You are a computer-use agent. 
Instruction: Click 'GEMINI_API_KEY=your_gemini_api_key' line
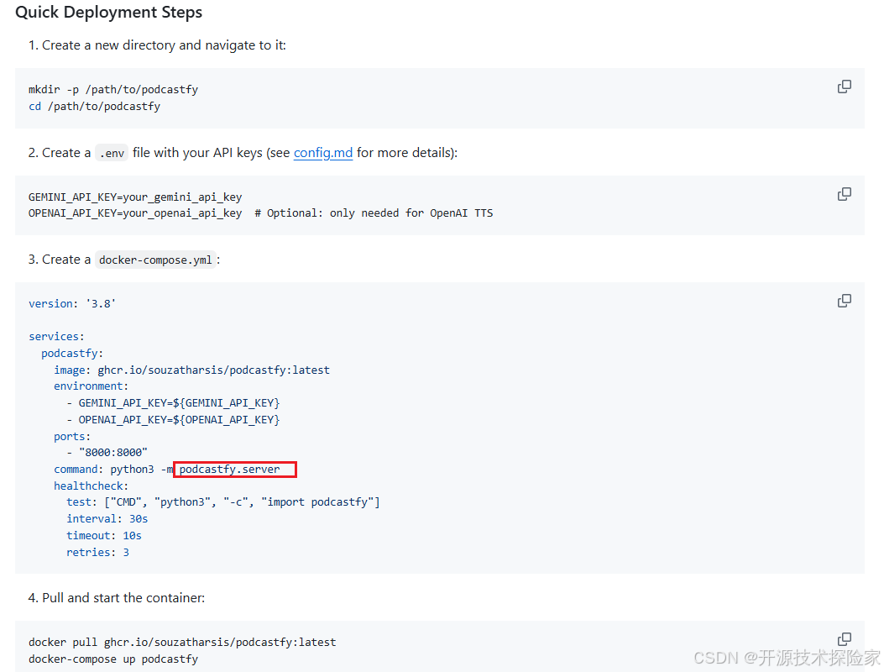pos(135,197)
